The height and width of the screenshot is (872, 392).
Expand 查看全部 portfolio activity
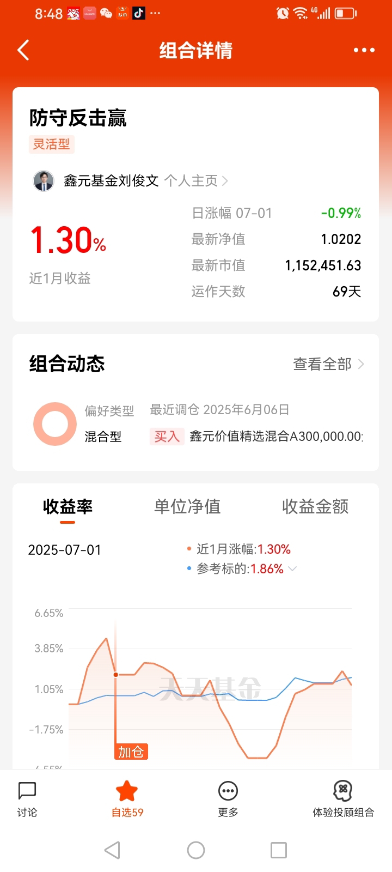click(328, 364)
